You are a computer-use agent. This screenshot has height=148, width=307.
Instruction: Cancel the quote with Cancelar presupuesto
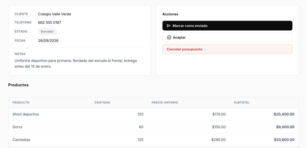227,49
